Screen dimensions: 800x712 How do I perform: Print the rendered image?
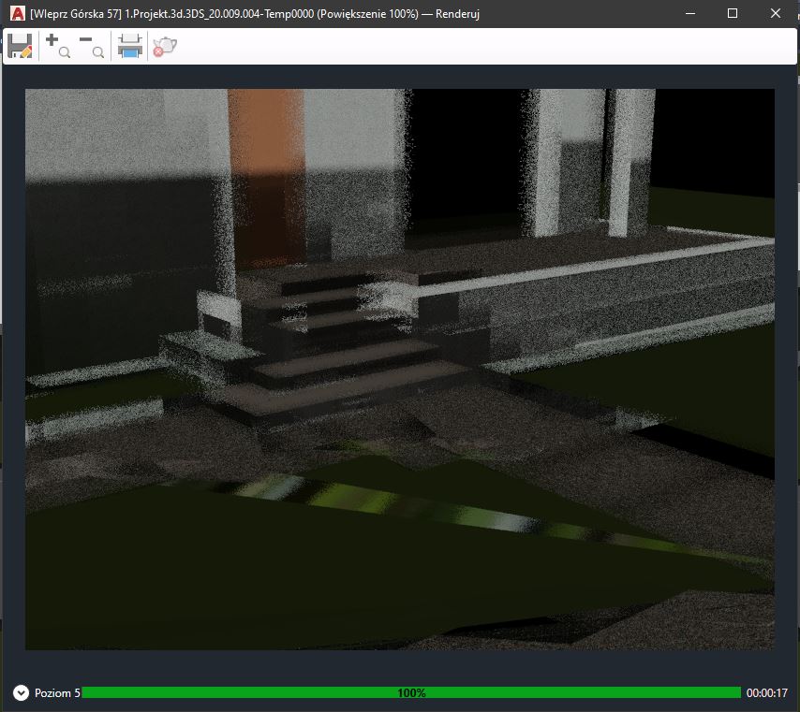point(128,45)
